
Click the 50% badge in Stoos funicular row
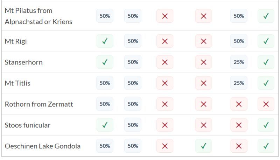(x=133, y=125)
